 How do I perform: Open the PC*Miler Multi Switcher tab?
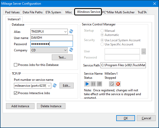(118, 12)
